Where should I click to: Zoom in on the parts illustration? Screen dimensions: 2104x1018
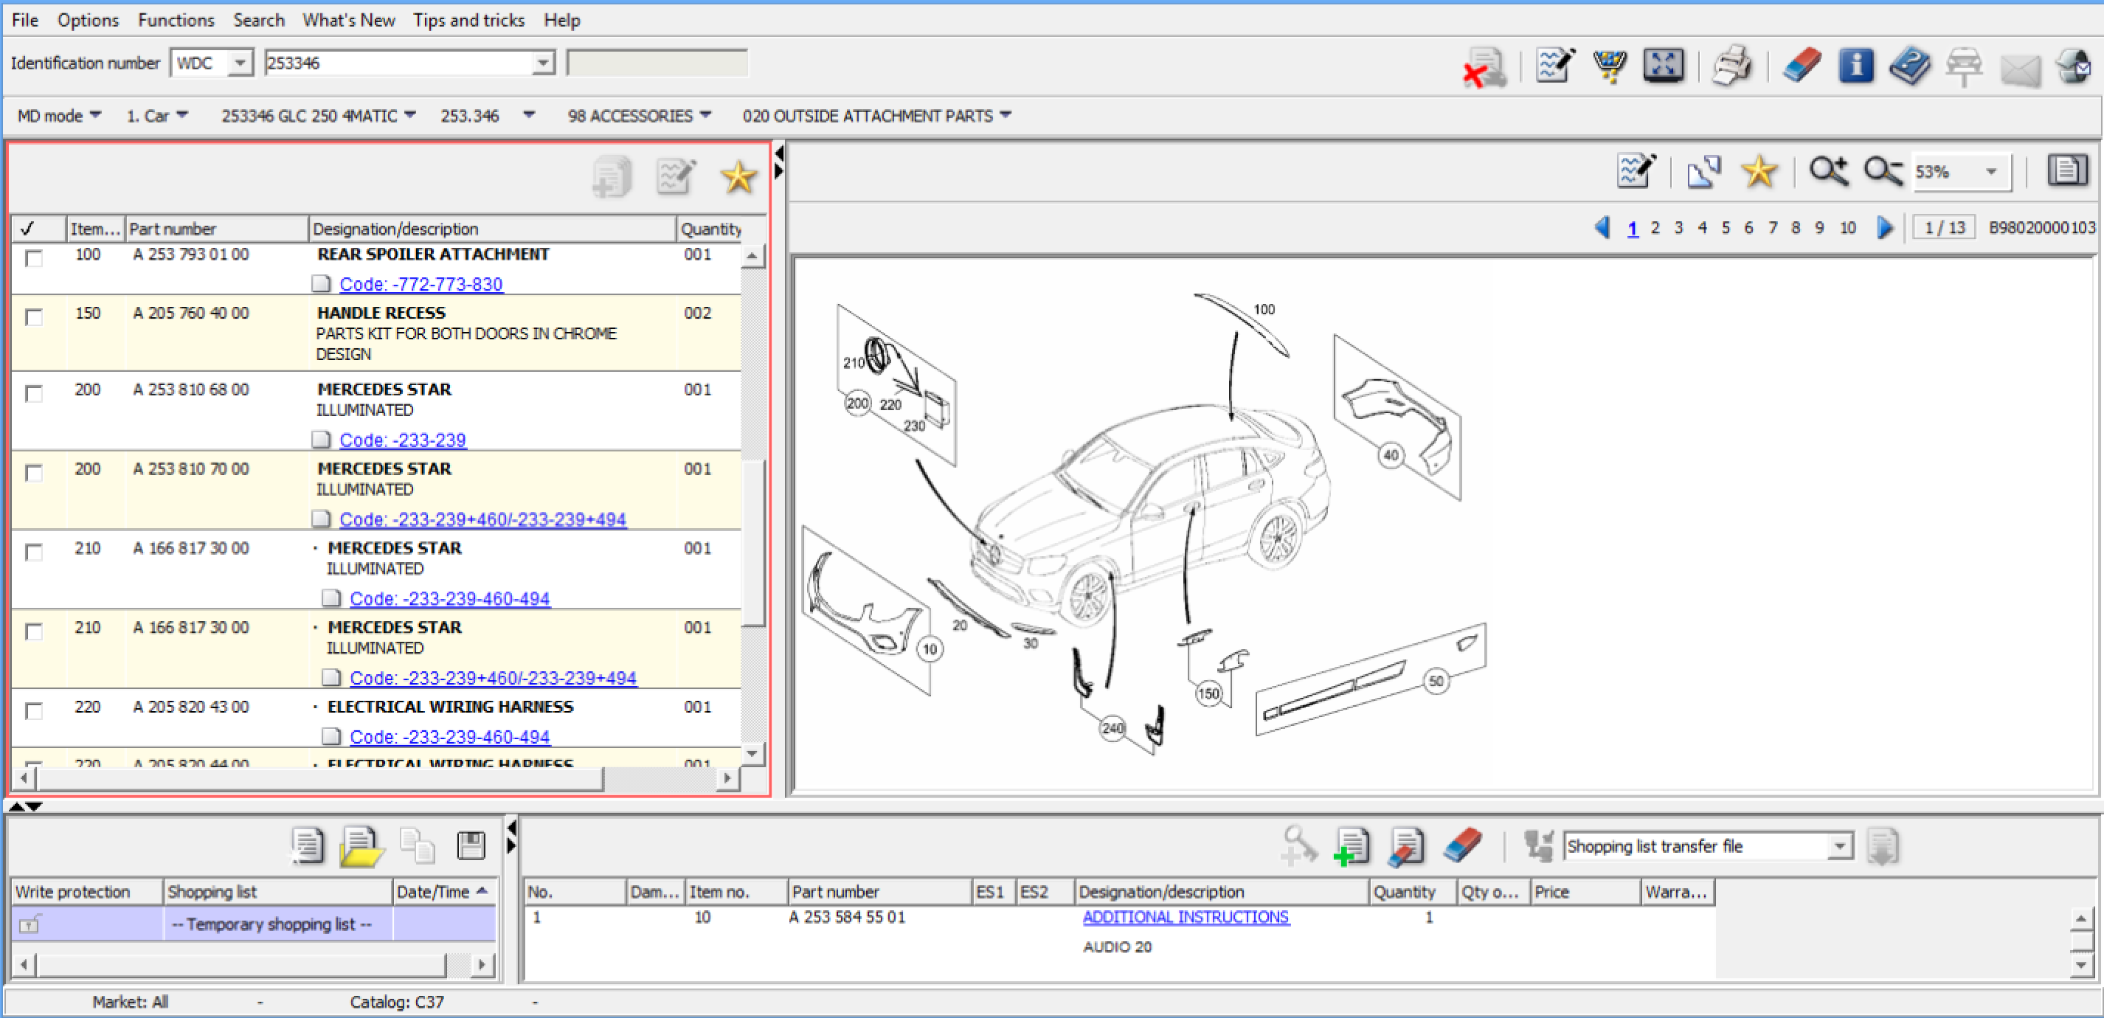coord(1829,170)
